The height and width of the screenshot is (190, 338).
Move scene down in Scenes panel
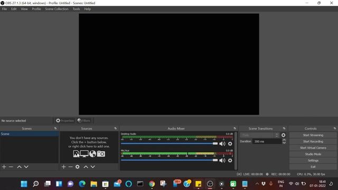click(x=26, y=167)
